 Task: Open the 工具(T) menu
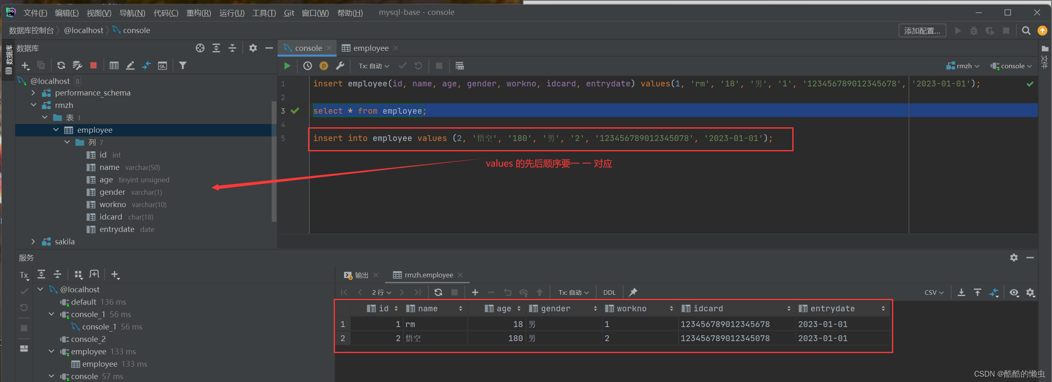(264, 13)
